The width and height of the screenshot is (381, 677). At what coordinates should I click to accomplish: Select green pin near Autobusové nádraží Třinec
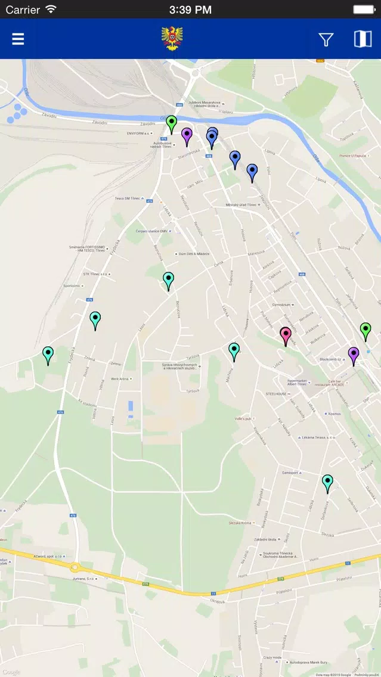172,125
